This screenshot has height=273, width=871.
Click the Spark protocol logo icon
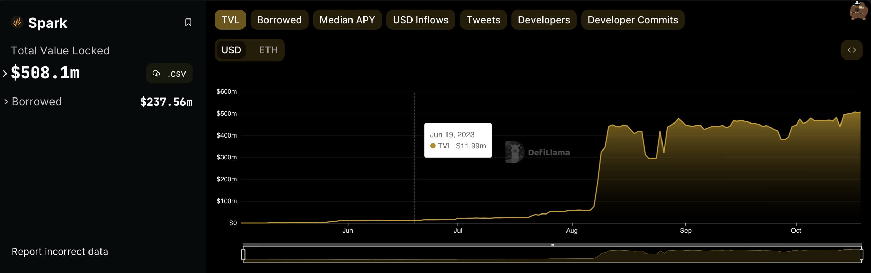click(x=16, y=23)
